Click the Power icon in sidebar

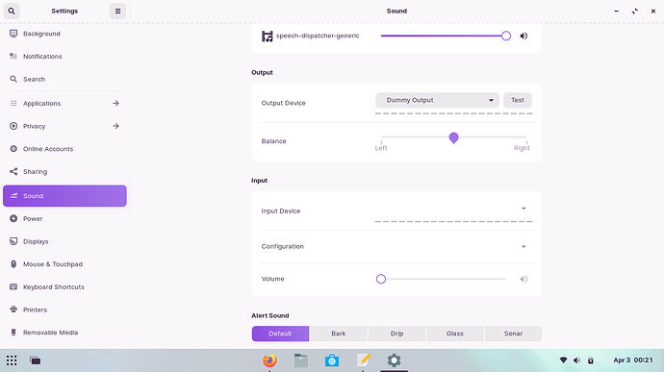coord(13,219)
